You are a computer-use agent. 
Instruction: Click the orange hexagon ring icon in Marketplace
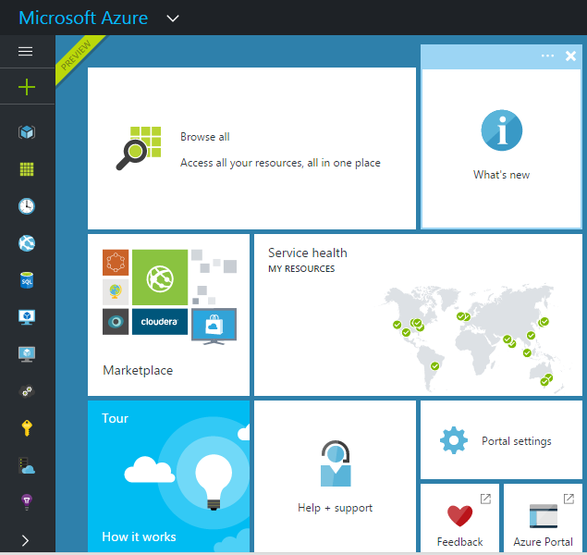(x=116, y=262)
